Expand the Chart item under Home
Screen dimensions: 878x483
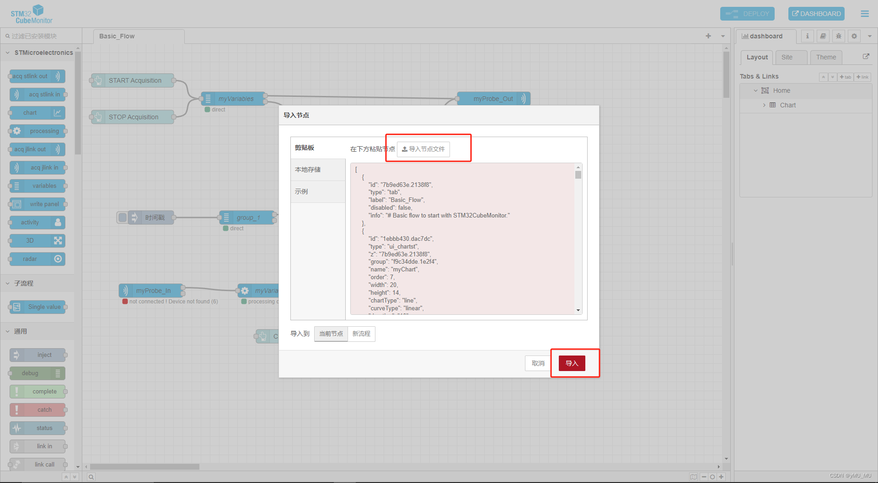(x=764, y=105)
